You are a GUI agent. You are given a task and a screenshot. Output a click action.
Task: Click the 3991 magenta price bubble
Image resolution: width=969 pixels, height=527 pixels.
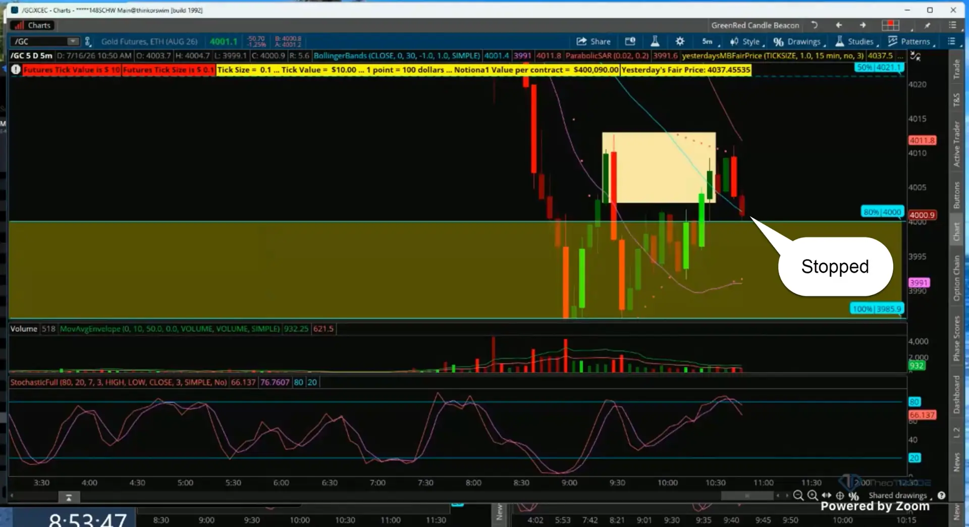coord(919,283)
